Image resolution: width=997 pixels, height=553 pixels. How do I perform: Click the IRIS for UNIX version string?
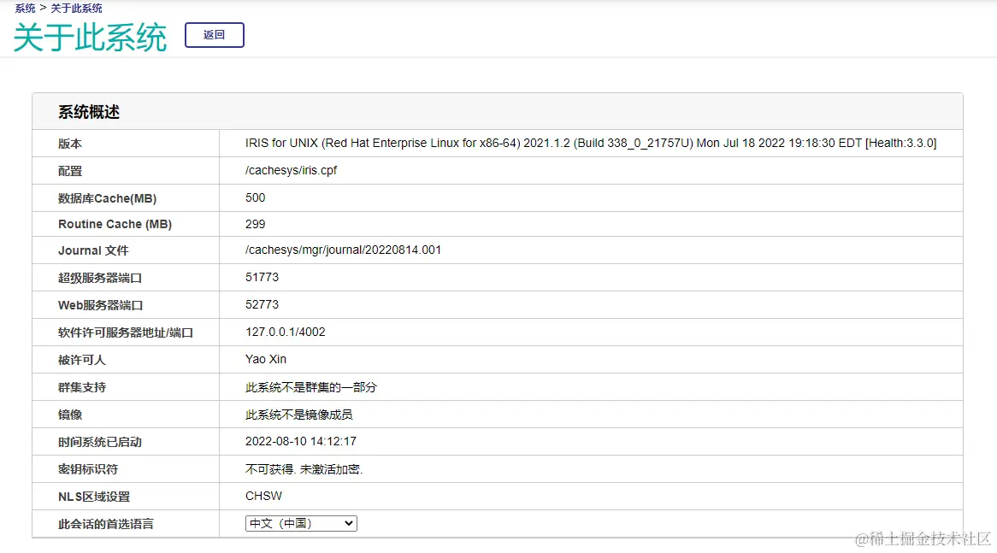click(591, 143)
